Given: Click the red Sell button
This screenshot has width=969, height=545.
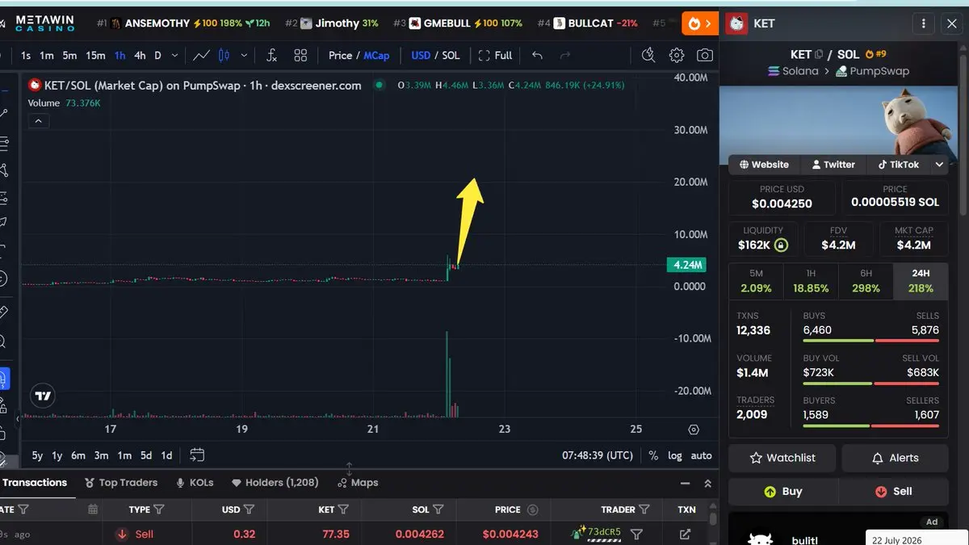Looking at the screenshot, I should coord(893,491).
